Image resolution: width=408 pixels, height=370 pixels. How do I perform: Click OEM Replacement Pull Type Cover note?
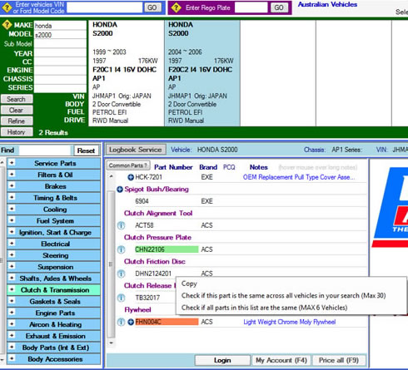(x=299, y=177)
